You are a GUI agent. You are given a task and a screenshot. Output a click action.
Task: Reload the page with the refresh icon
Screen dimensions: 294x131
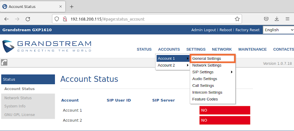pos(28,19)
